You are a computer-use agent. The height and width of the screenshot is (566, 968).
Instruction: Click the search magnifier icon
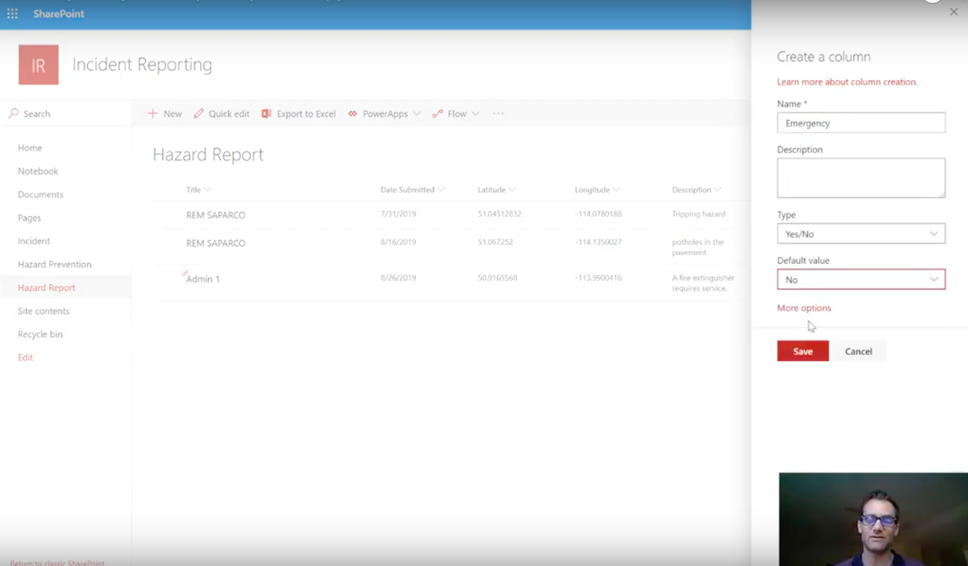pos(14,113)
